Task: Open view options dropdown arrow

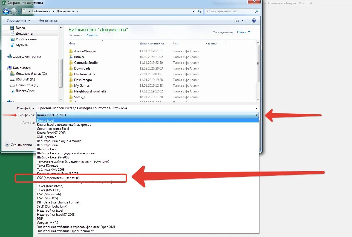Action: click(x=243, y=20)
